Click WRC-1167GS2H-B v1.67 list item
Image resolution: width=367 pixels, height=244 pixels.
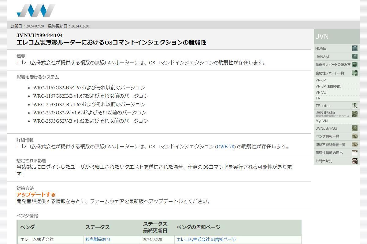point(91,96)
